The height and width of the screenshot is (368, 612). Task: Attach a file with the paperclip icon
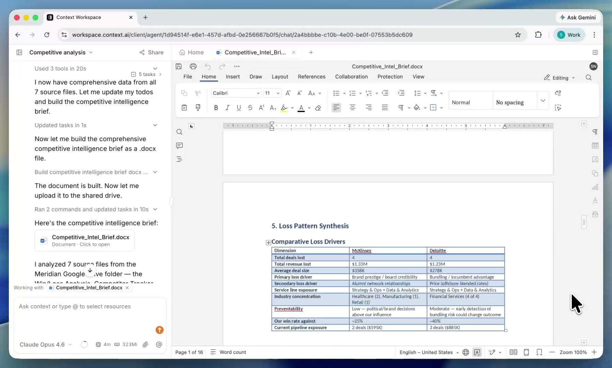point(146,344)
